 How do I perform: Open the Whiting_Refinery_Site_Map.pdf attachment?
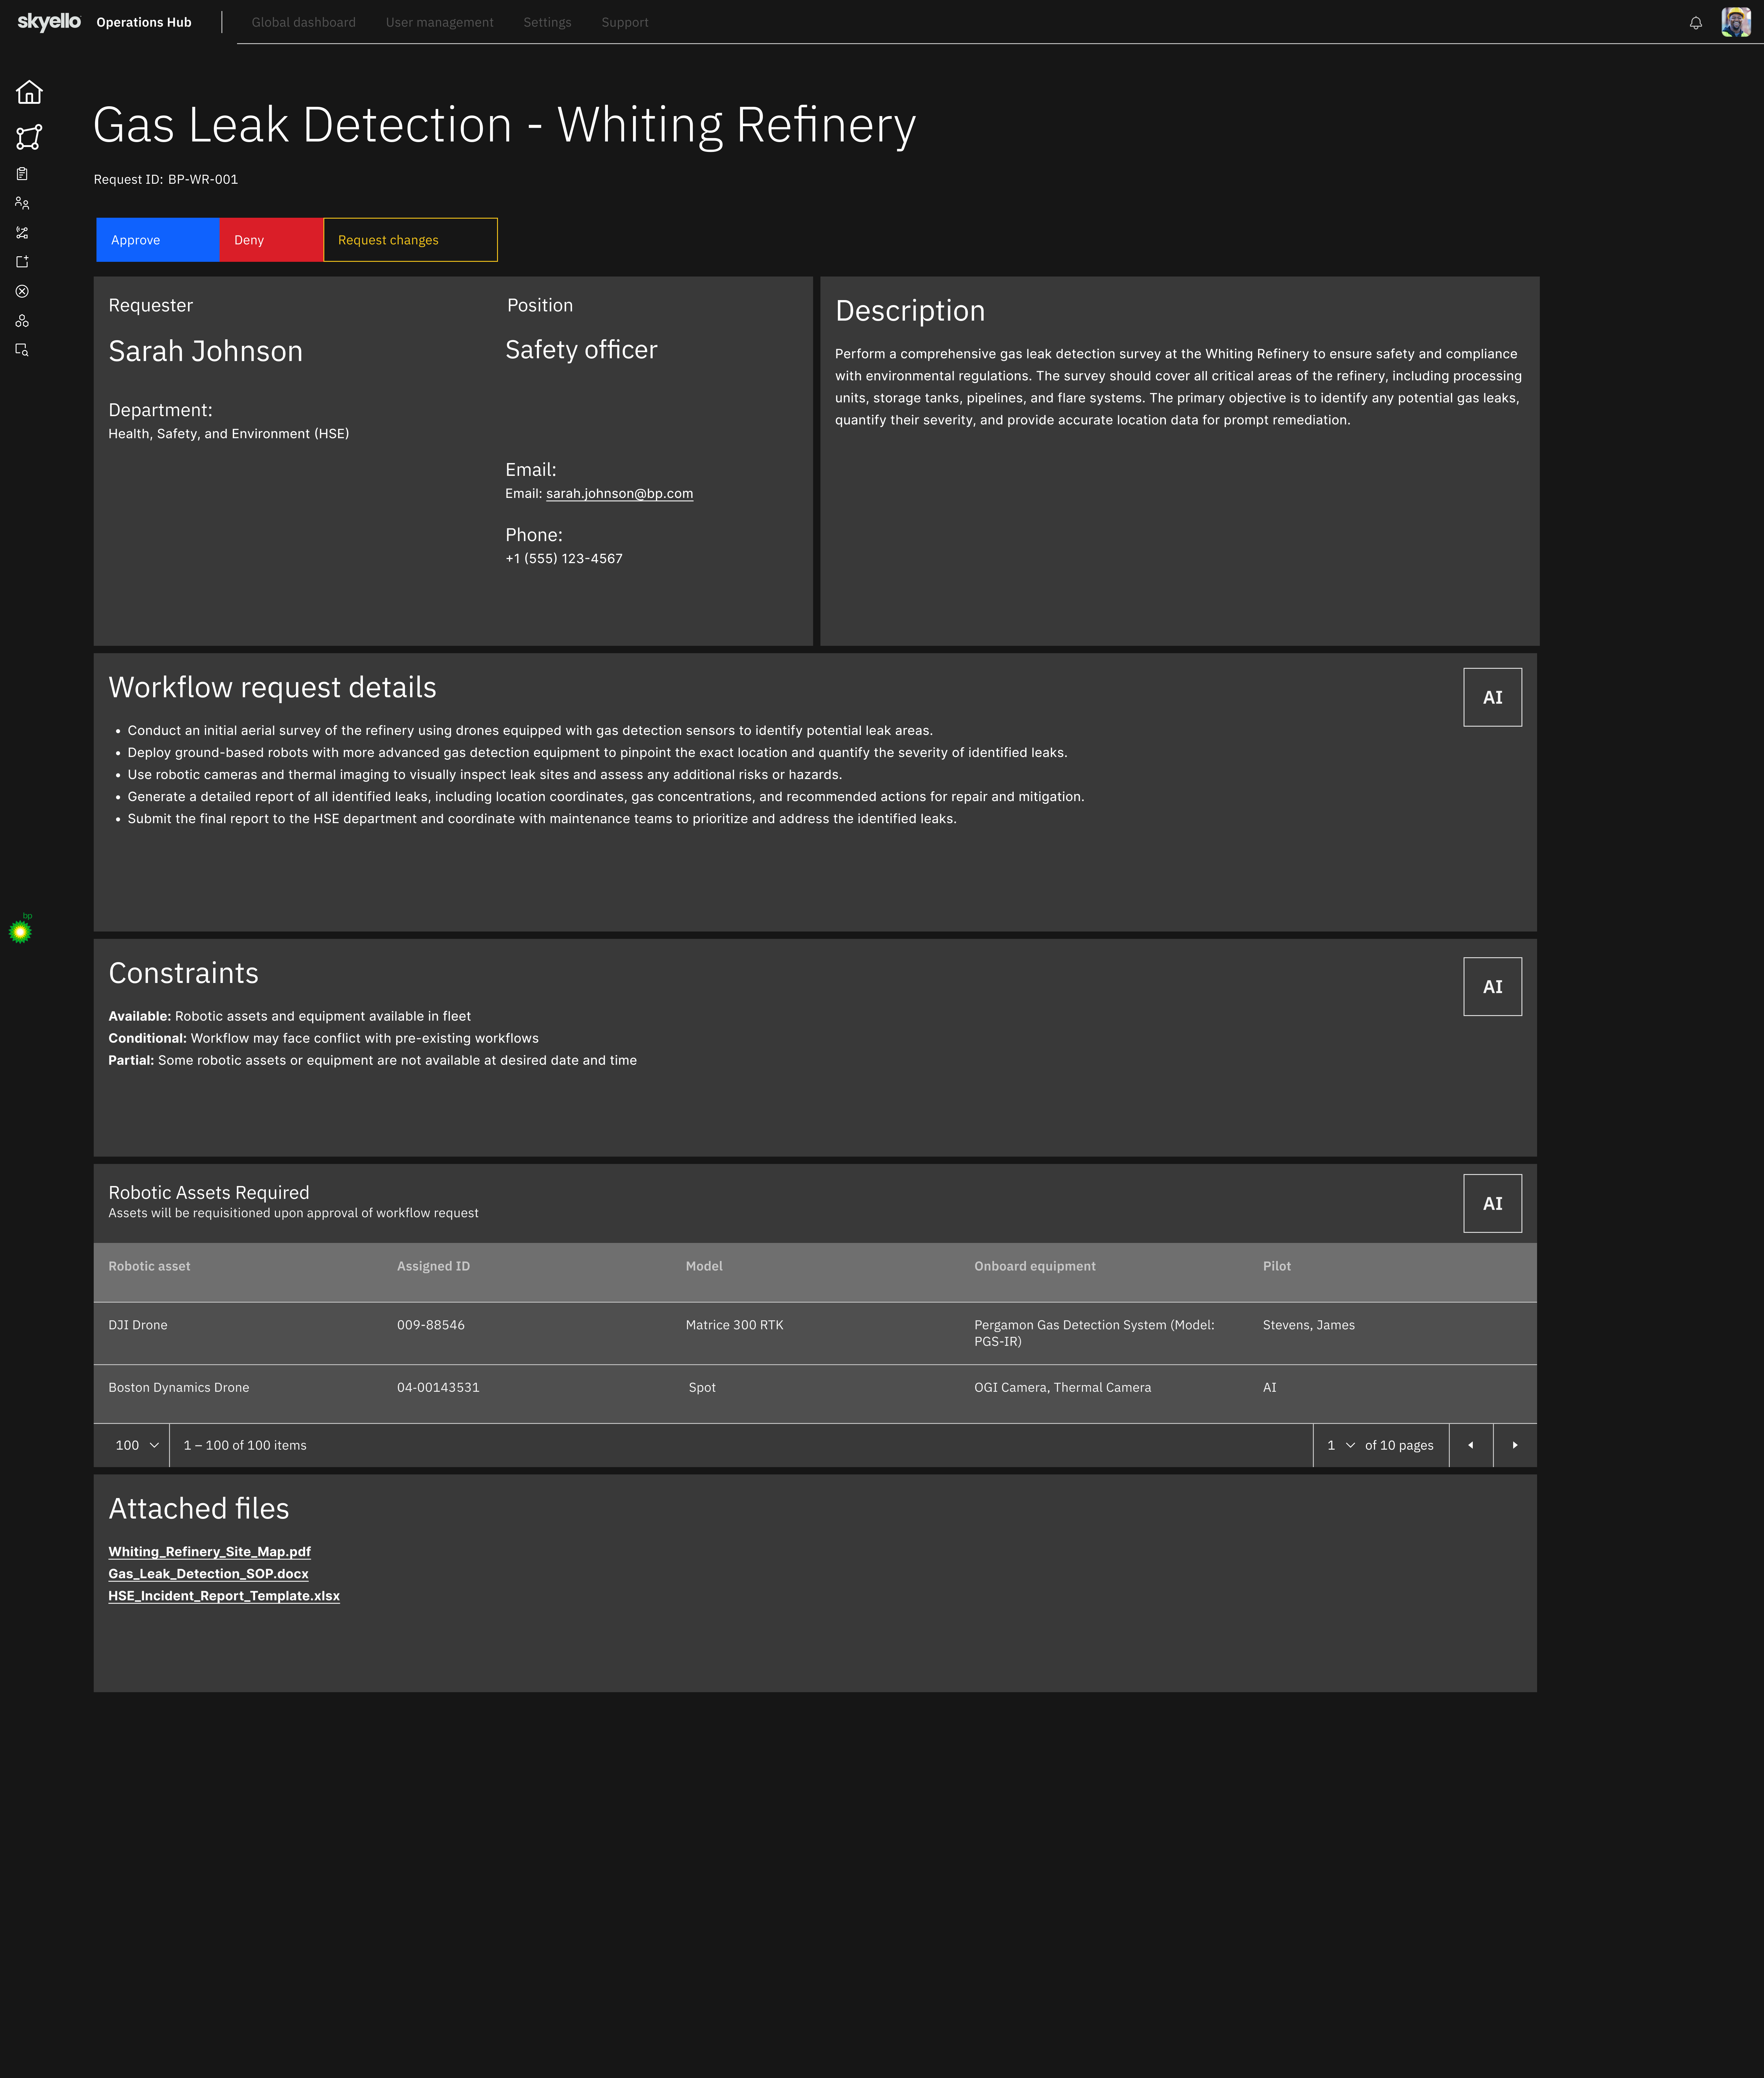pyautogui.click(x=210, y=1550)
